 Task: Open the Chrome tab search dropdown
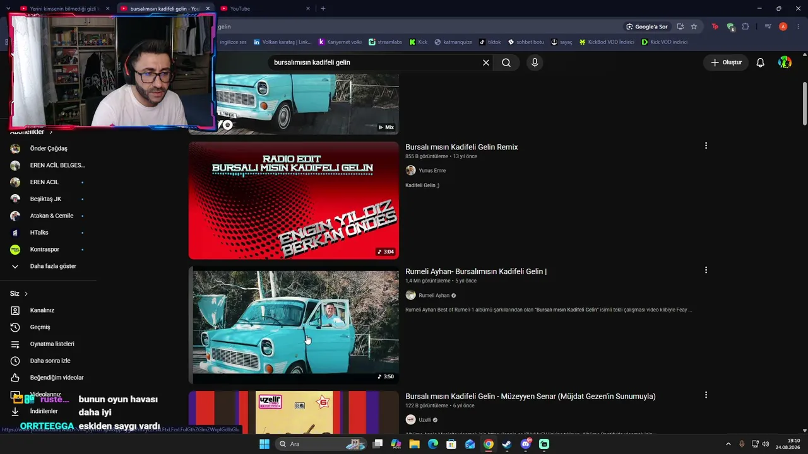pos(8,9)
